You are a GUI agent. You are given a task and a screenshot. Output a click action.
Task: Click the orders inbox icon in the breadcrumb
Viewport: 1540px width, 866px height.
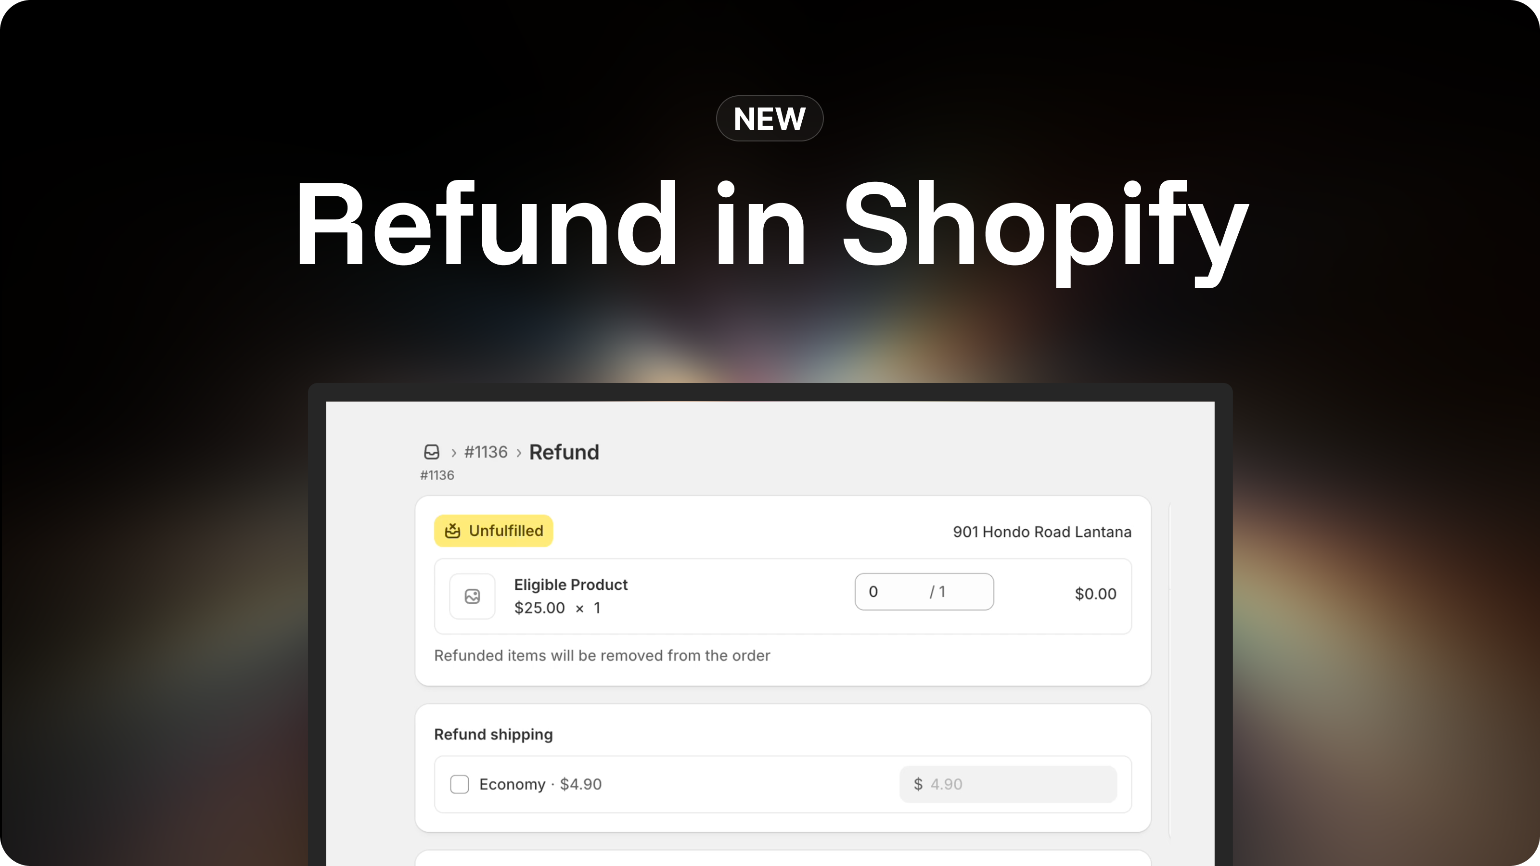click(432, 452)
